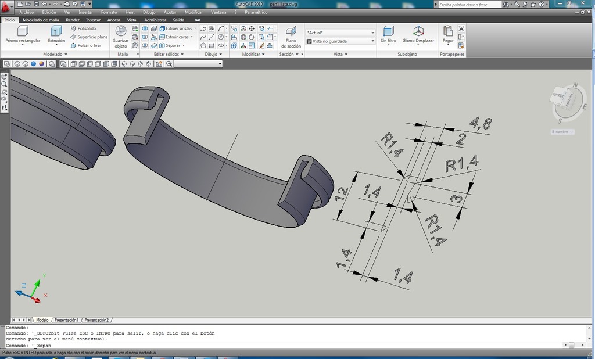The image size is (595, 359).
Task: Click the Sin filtro subobject filter
Action: click(x=388, y=31)
